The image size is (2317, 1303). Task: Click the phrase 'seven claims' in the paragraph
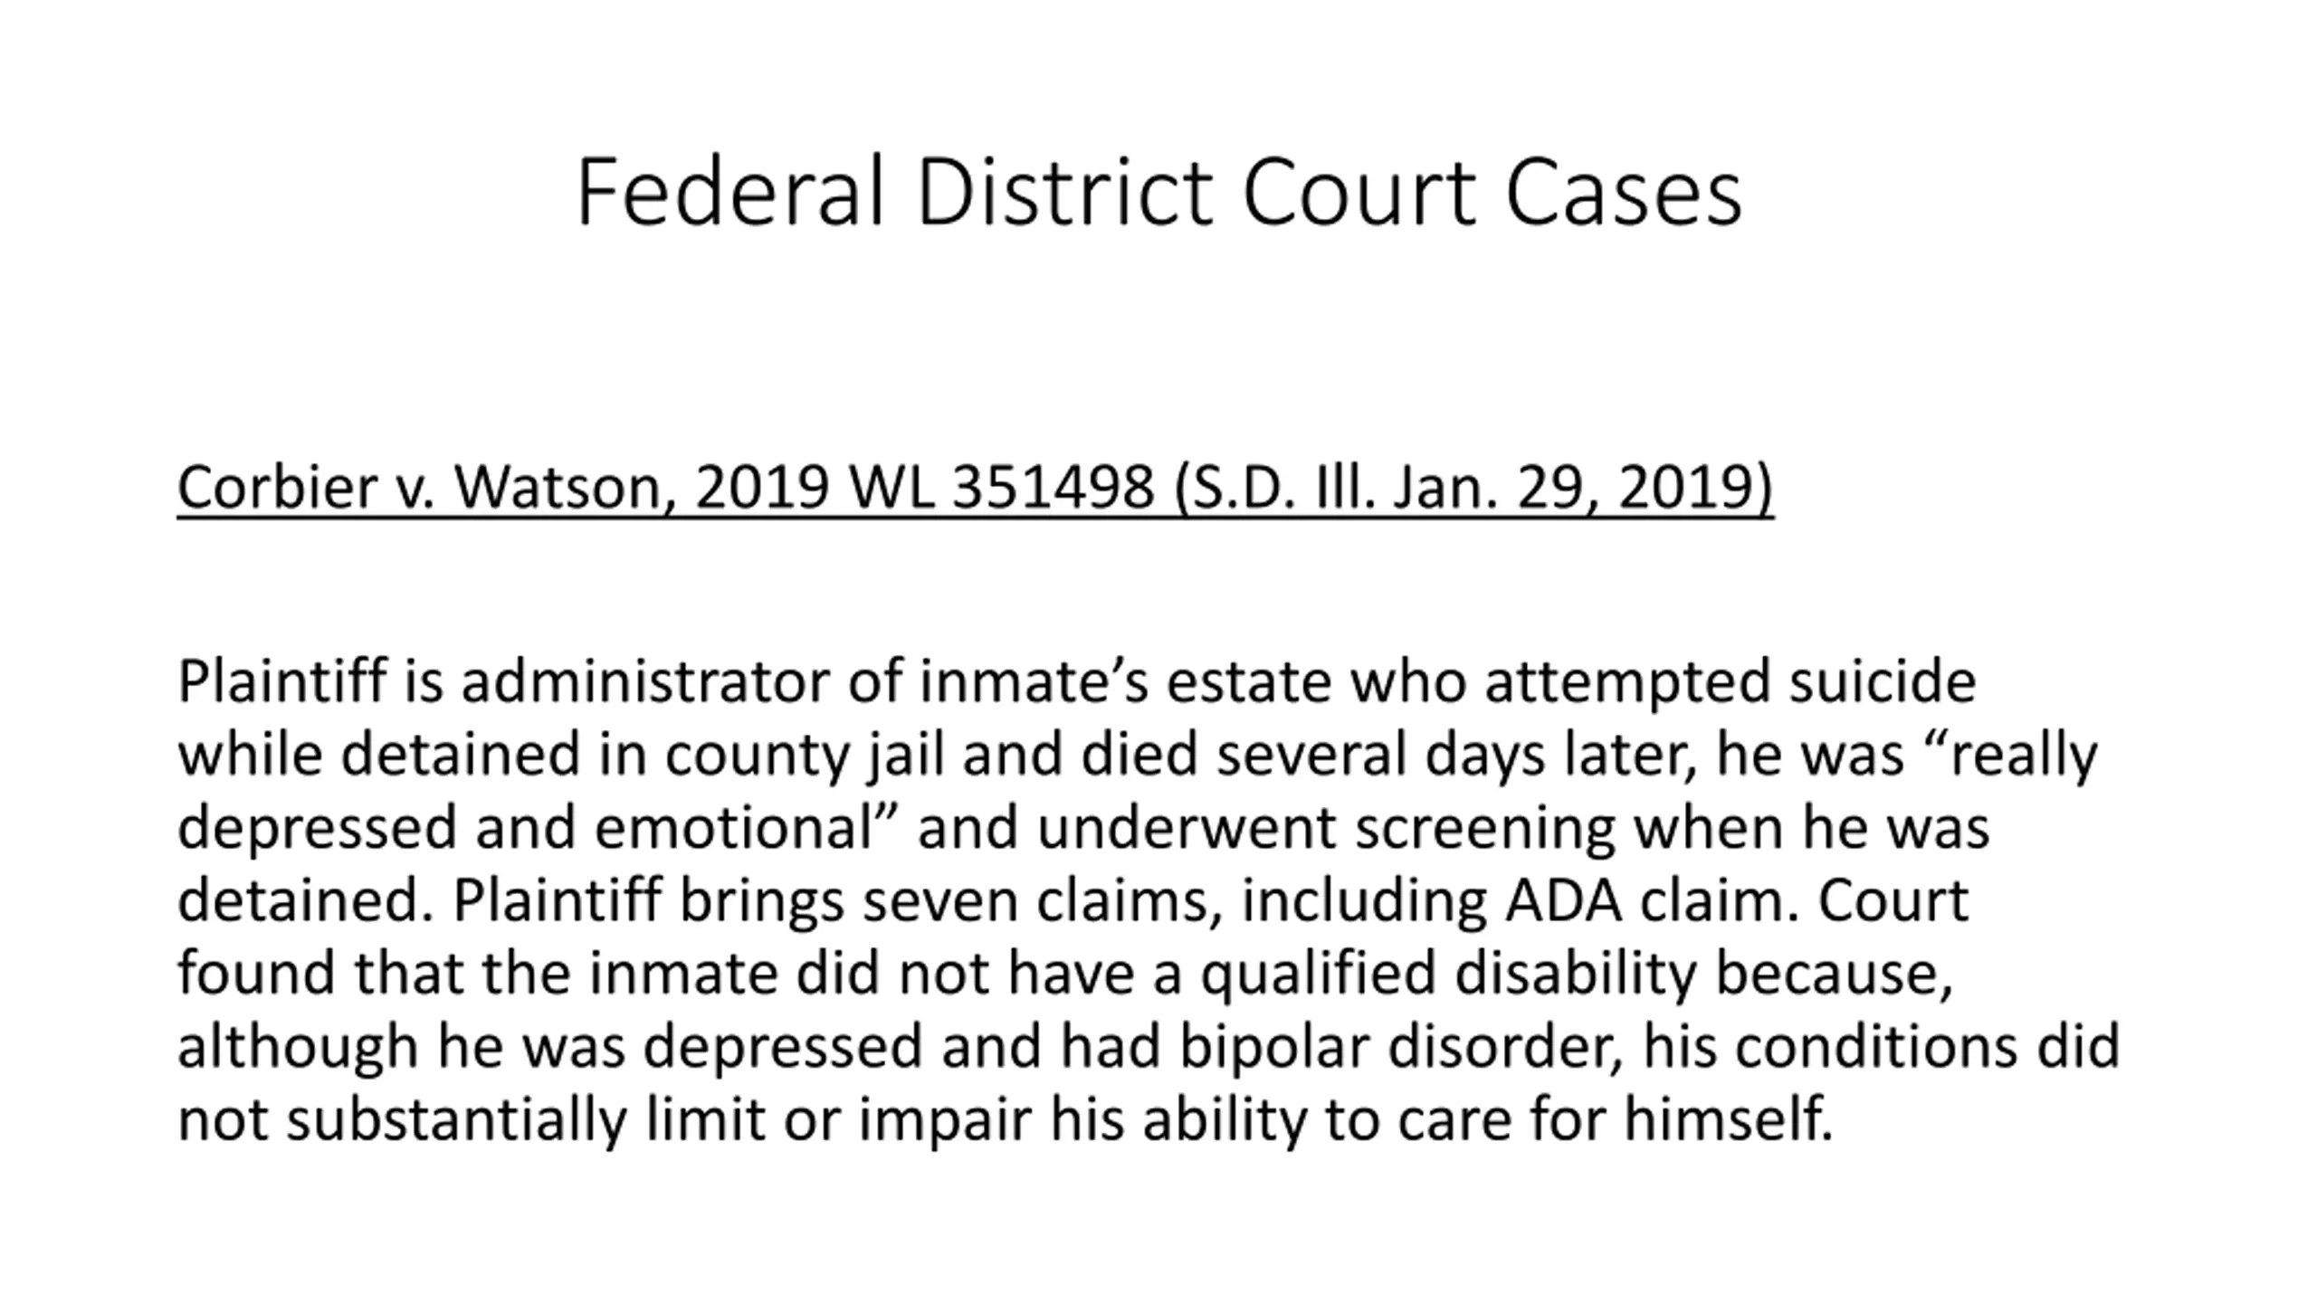click(x=1035, y=901)
